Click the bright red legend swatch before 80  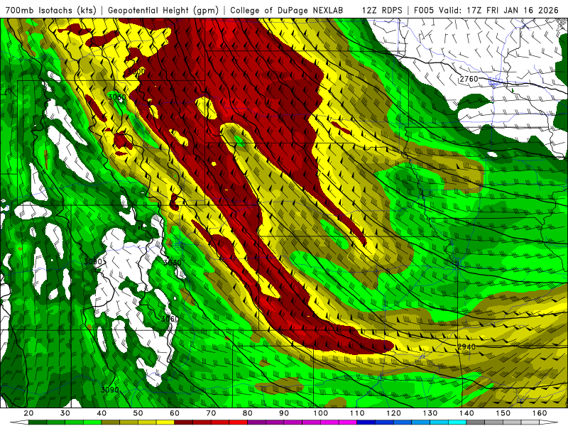239,422
